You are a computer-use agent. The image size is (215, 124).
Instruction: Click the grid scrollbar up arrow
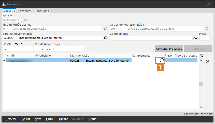[x=201, y=61]
